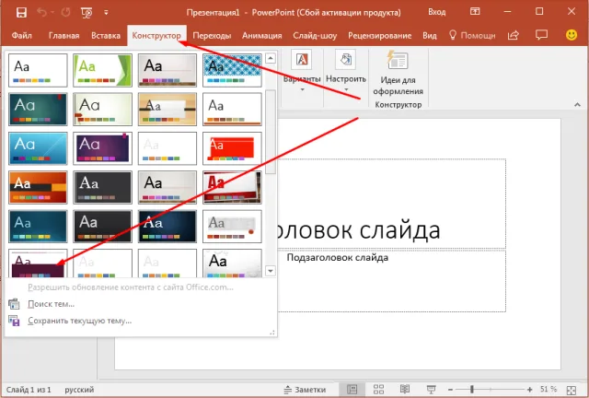Start Slide Show icon in status bar
This screenshot has height=398, width=589.
[432, 390]
